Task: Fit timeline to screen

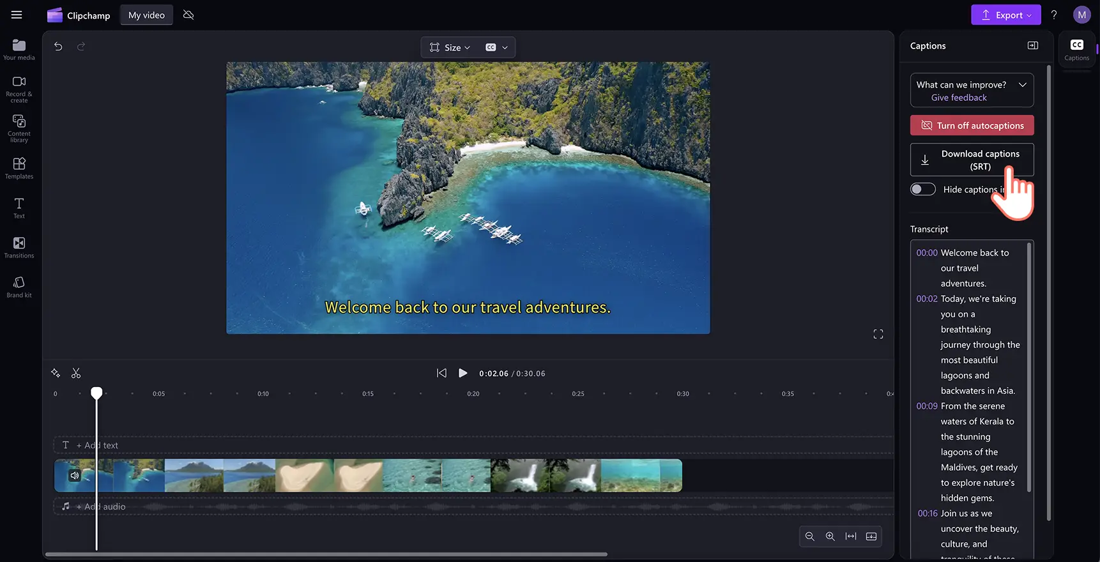Action: coord(851,536)
